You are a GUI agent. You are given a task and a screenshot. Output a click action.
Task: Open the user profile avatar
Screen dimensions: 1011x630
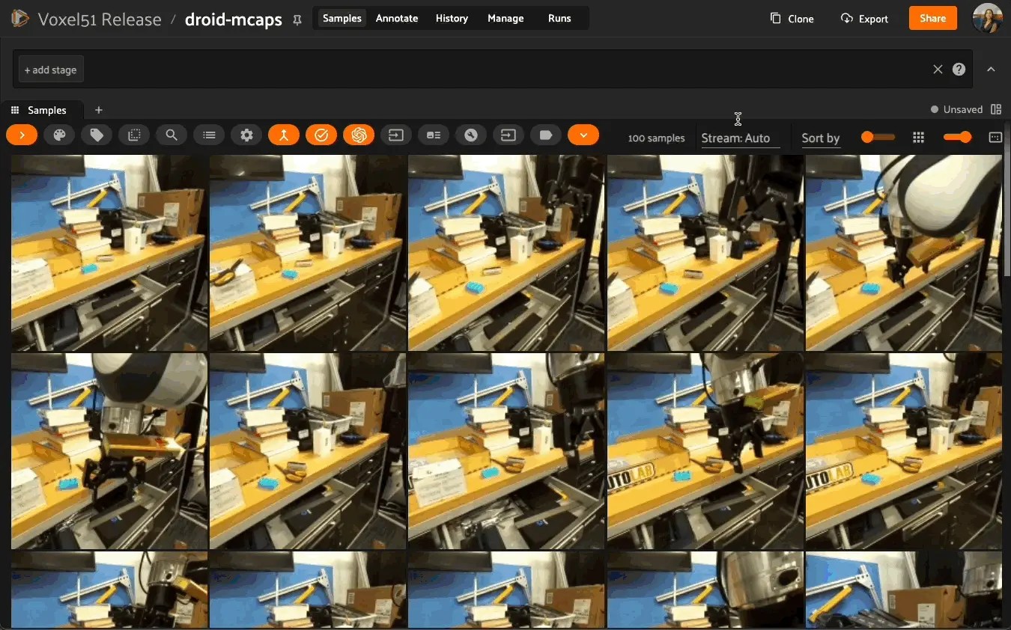tap(987, 19)
